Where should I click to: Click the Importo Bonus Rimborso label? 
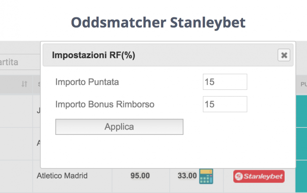pos(105,104)
